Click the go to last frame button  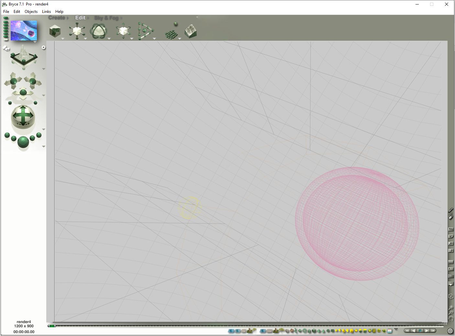(433, 331)
